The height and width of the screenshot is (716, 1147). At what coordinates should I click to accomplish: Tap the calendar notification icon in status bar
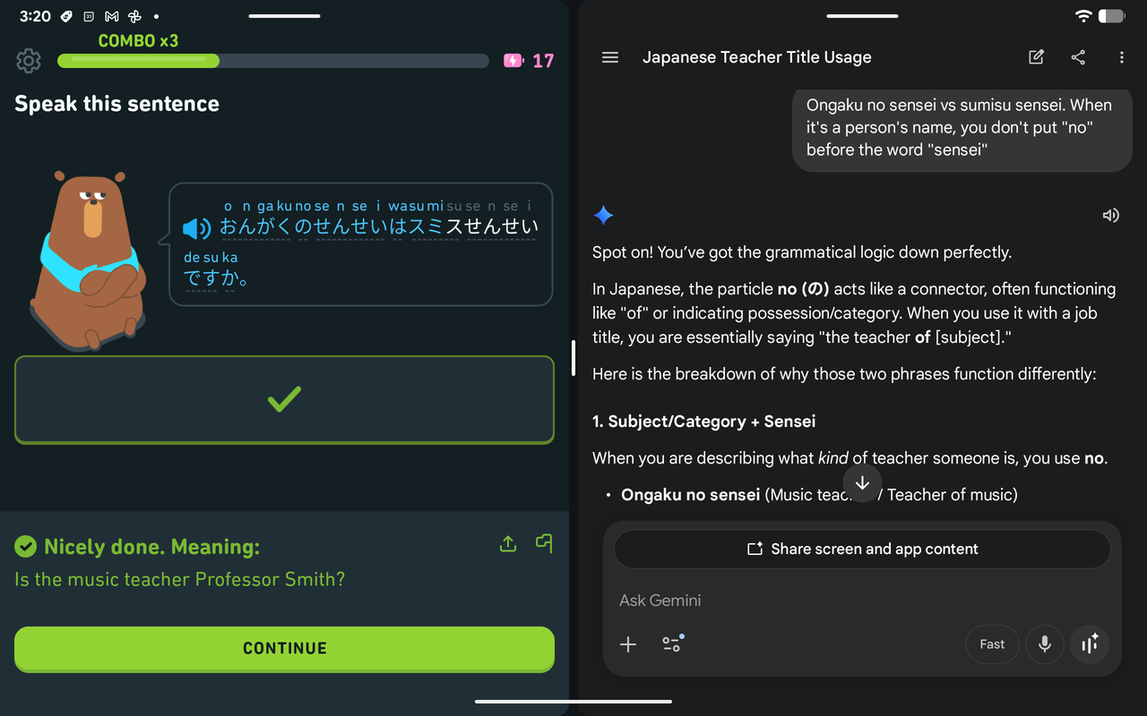(89, 16)
